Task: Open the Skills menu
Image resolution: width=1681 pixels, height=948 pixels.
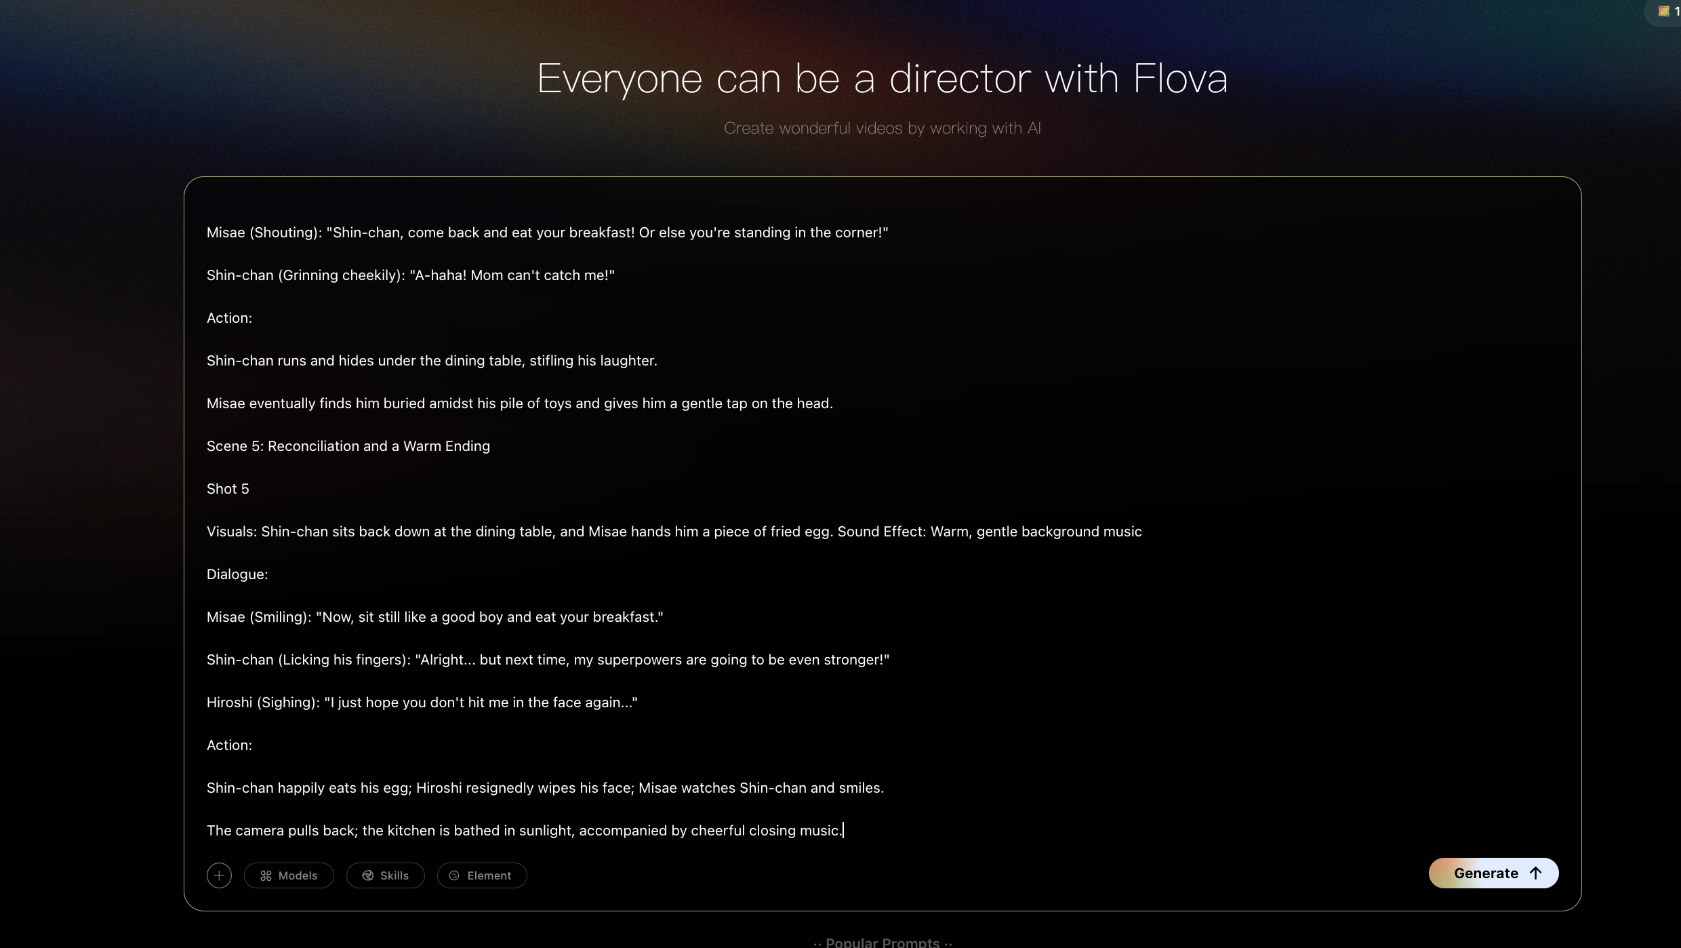Action: click(386, 875)
